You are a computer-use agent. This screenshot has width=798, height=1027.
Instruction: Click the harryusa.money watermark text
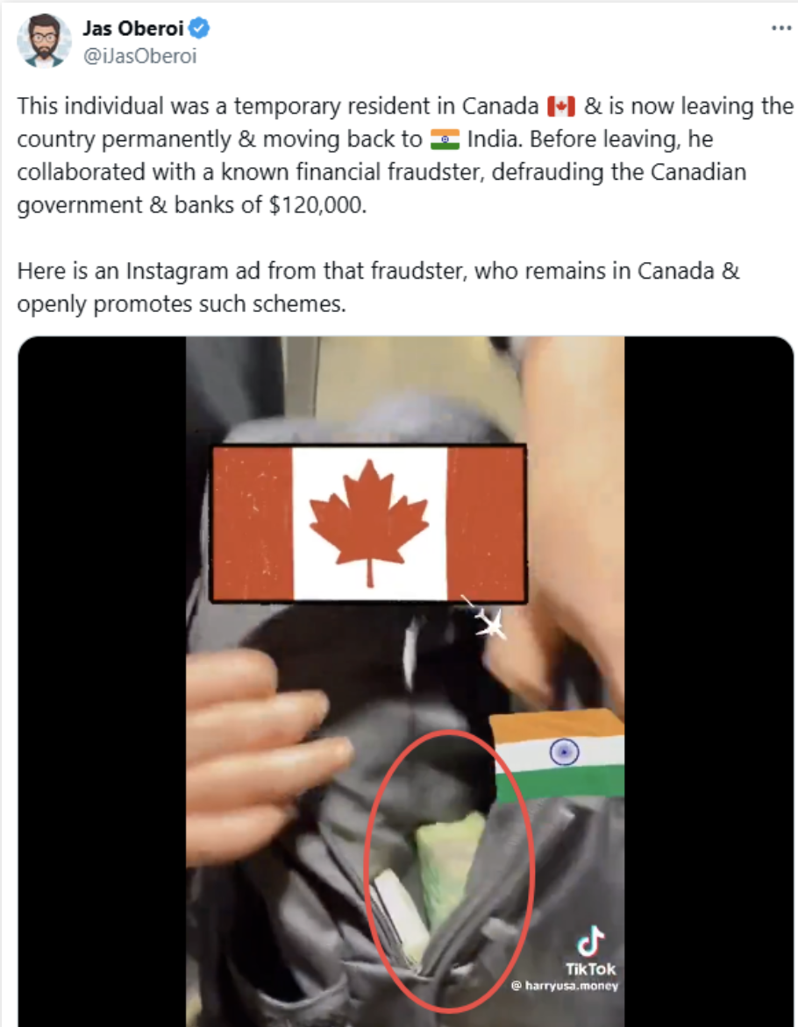565,986
